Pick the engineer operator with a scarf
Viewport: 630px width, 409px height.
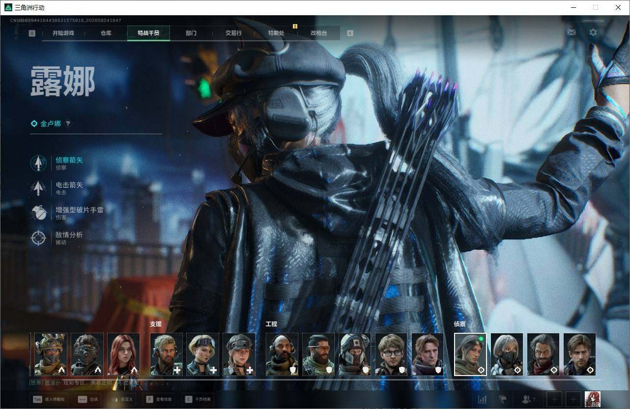coord(428,354)
